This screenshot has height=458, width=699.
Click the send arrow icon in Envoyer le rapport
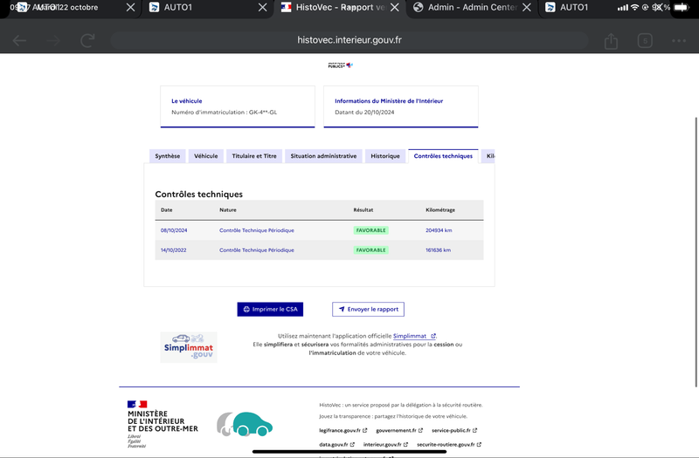point(342,310)
